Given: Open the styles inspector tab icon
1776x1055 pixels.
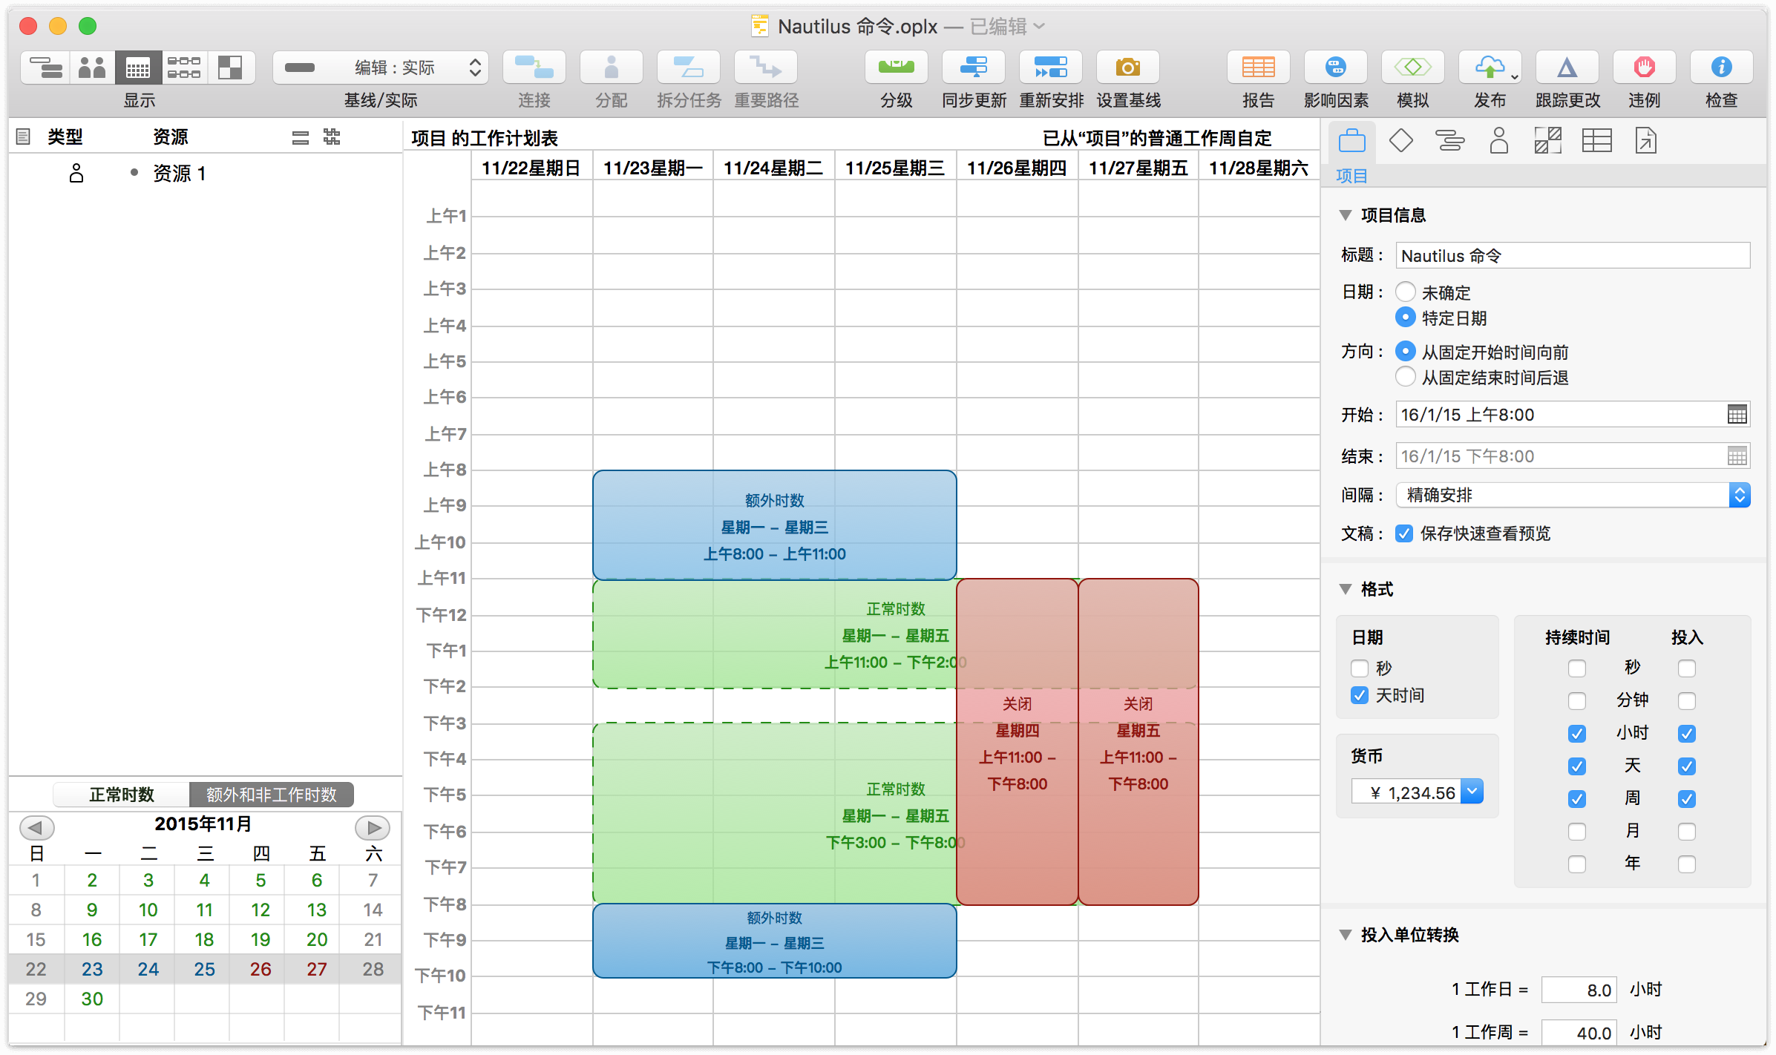Looking at the screenshot, I should 1548,140.
